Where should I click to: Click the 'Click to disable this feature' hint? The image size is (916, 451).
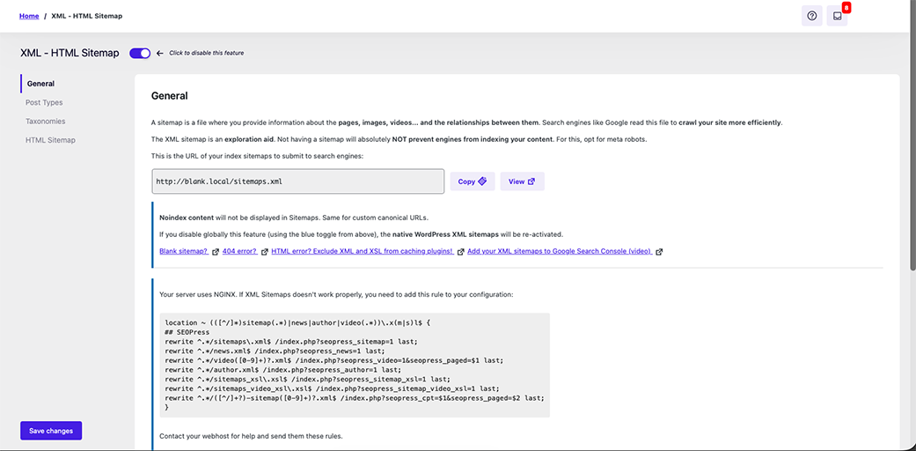[206, 53]
